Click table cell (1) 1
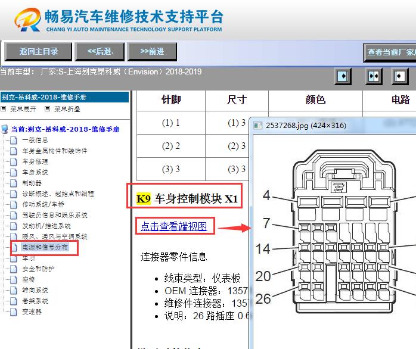This screenshot has width=416, height=349. [171, 123]
